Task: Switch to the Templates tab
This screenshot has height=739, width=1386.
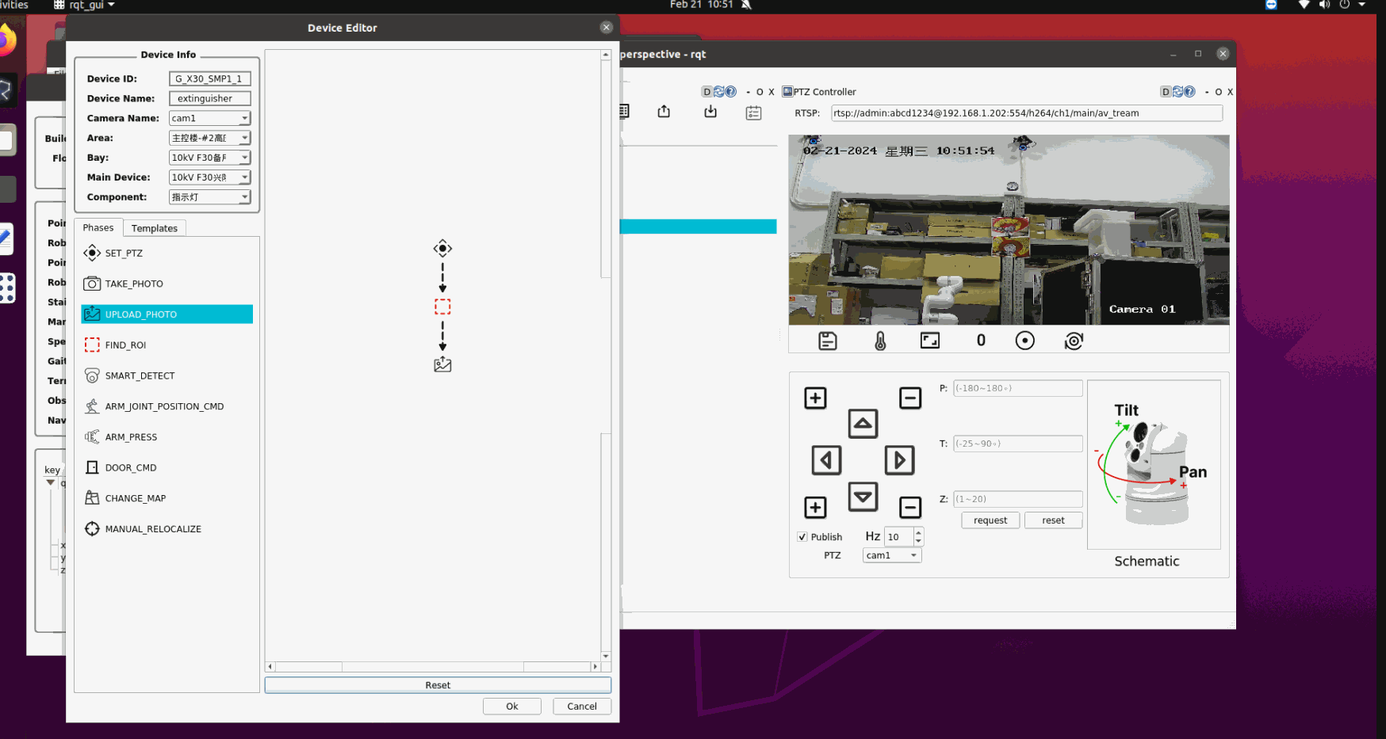Action: [x=155, y=228]
